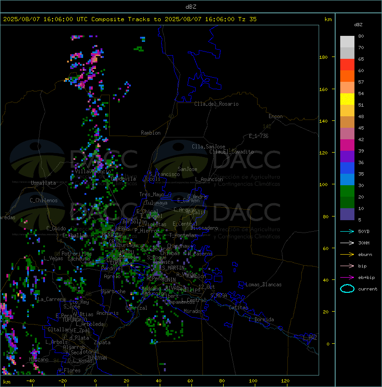382x387 pixels.
Task: Click the L_Asuncion map label
Action: tap(209, 179)
